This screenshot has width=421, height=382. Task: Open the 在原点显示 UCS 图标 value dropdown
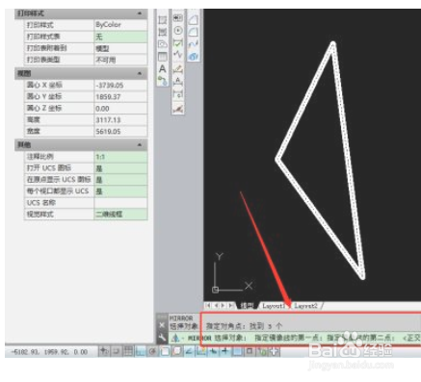(120, 180)
